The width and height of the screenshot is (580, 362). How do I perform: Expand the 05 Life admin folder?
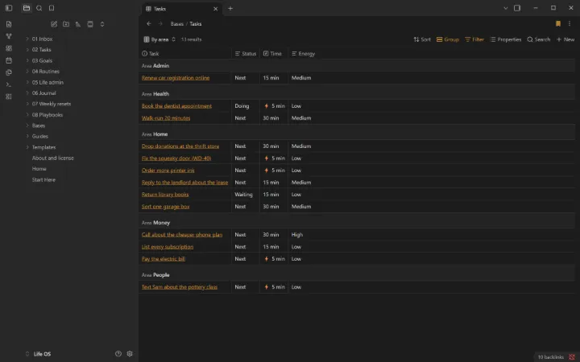coord(48,82)
